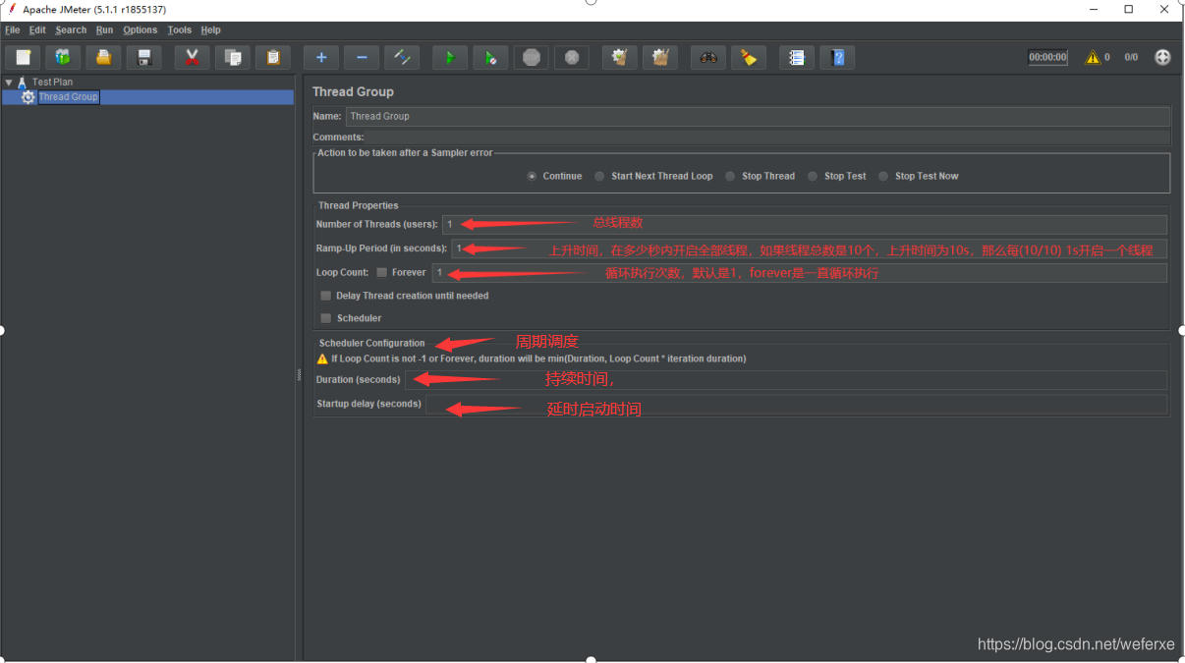
Task: Enable the Forever checkbox
Action: pyautogui.click(x=382, y=273)
